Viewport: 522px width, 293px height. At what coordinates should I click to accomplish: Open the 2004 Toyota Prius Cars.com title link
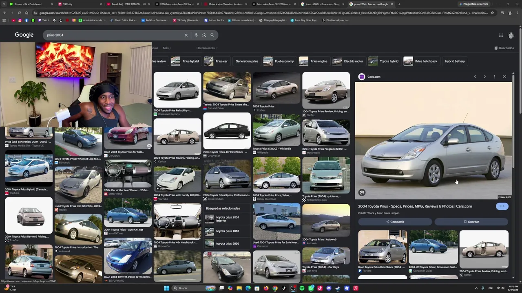[415, 206]
